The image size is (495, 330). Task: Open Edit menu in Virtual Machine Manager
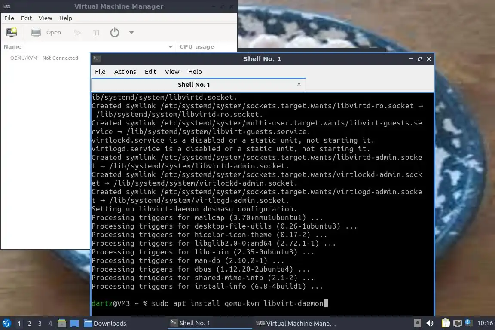tap(26, 18)
